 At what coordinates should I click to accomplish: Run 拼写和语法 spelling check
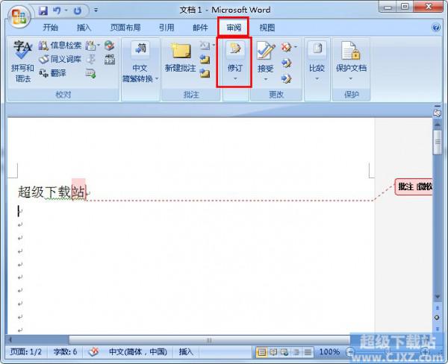point(22,61)
